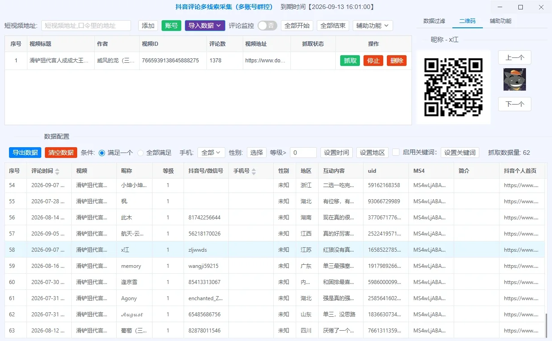Click the uid 59162168358 cell

[x=386, y=185]
